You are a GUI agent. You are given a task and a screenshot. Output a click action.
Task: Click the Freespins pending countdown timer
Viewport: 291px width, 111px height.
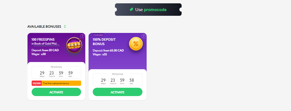(x=56, y=72)
